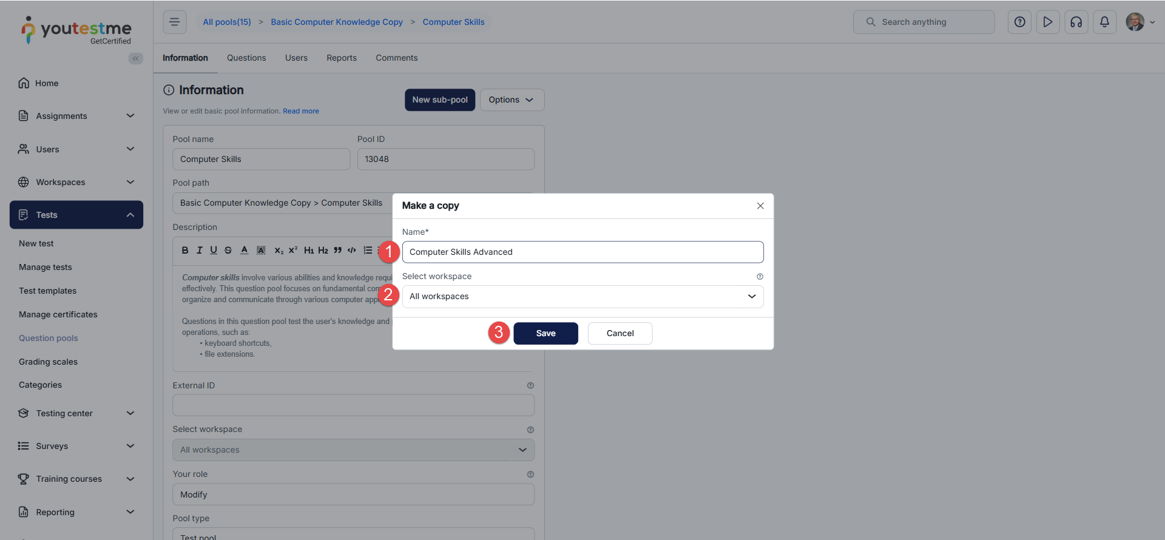
Task: Click the info icon beside Select workspace in dialog
Action: (760, 277)
